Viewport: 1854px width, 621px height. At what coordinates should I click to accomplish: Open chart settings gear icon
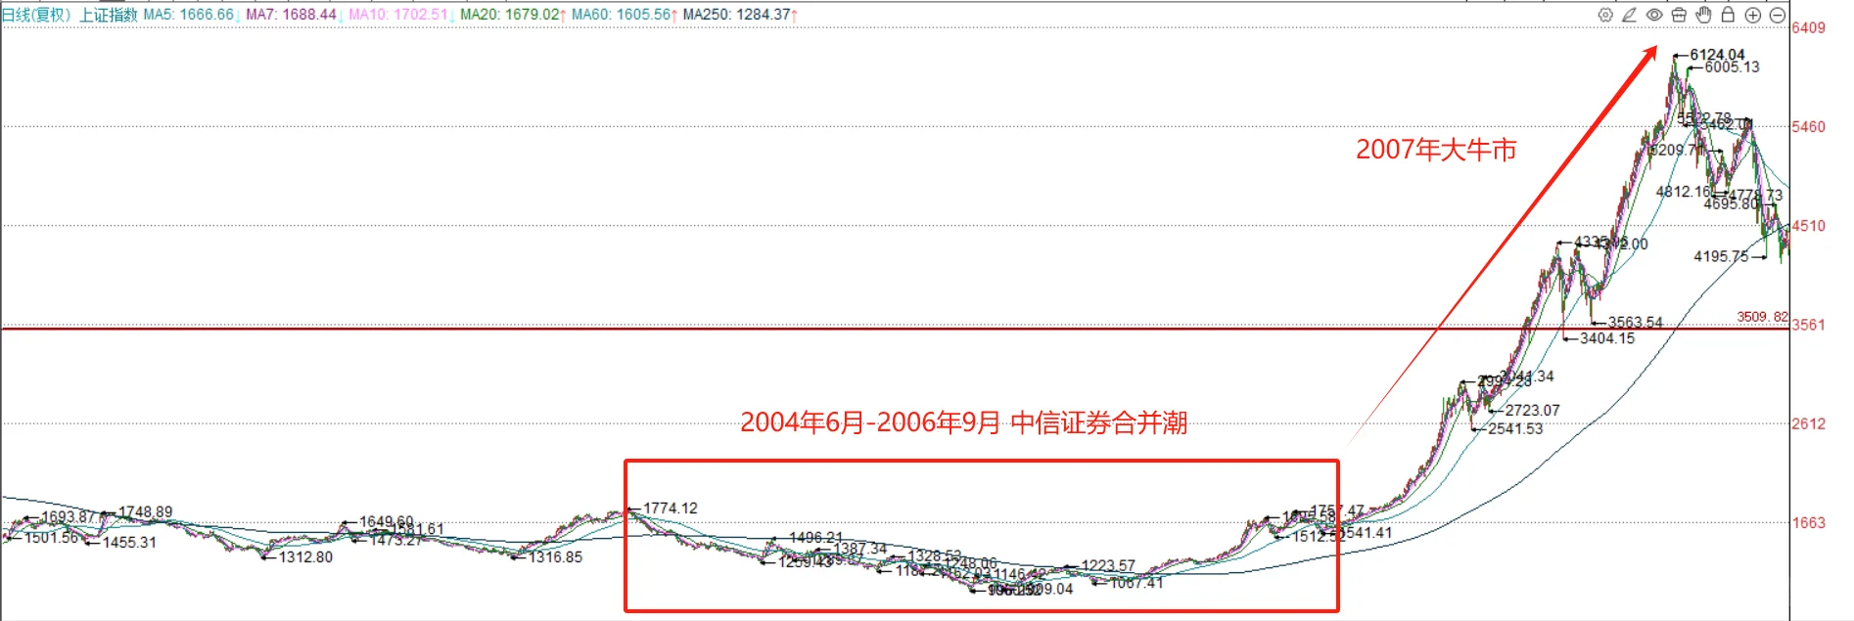[x=1605, y=15]
